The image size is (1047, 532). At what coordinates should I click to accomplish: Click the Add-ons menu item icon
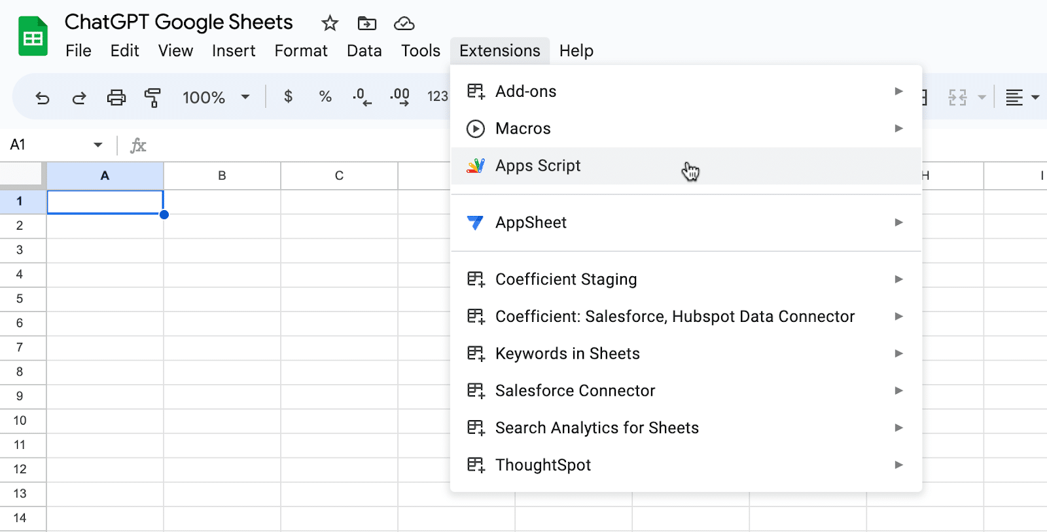coord(476,91)
